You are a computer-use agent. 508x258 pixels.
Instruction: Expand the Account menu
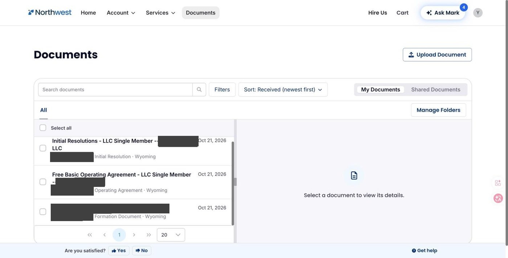pos(121,13)
